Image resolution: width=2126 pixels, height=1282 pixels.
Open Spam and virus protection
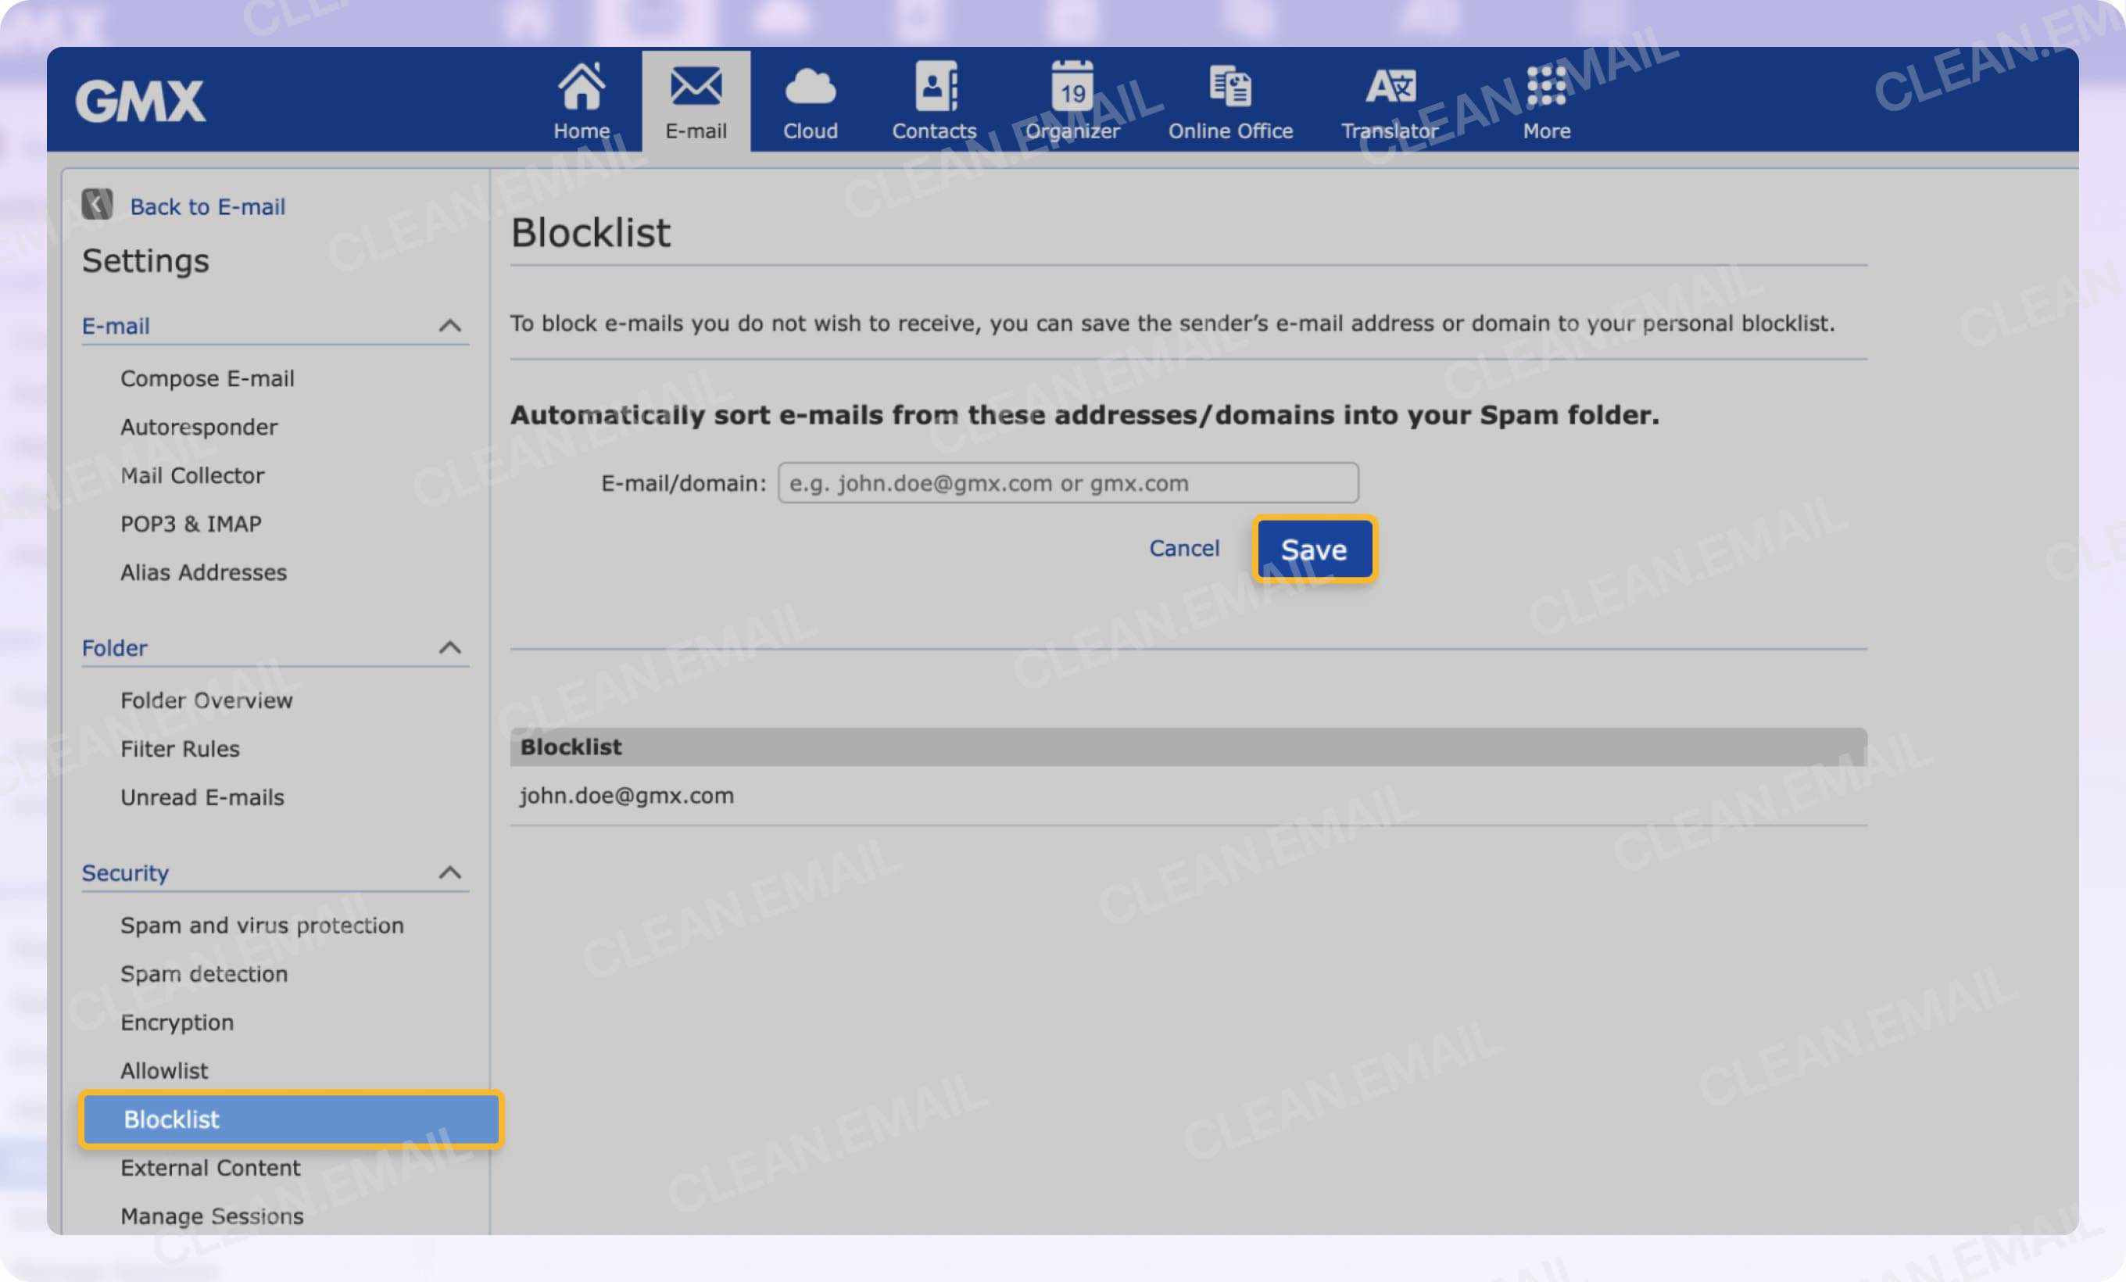[x=263, y=926]
